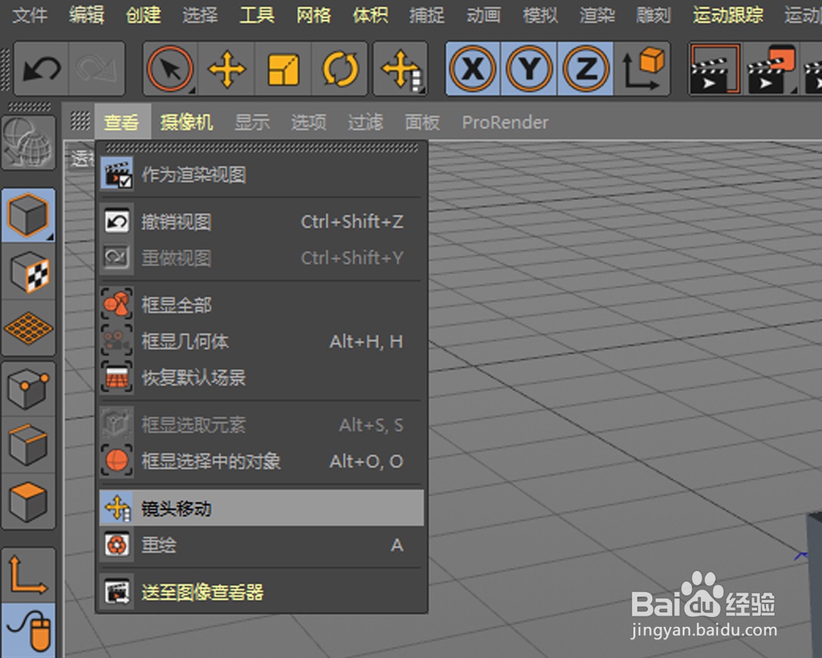Screen dimensions: 822x658
Task: Open viewport 选项 menu
Action: [x=309, y=122]
